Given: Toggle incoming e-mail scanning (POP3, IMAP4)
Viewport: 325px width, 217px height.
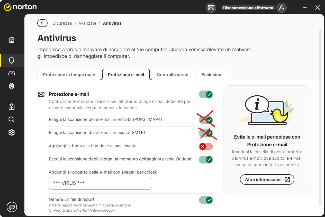Looking at the screenshot, I should tap(206, 120).
